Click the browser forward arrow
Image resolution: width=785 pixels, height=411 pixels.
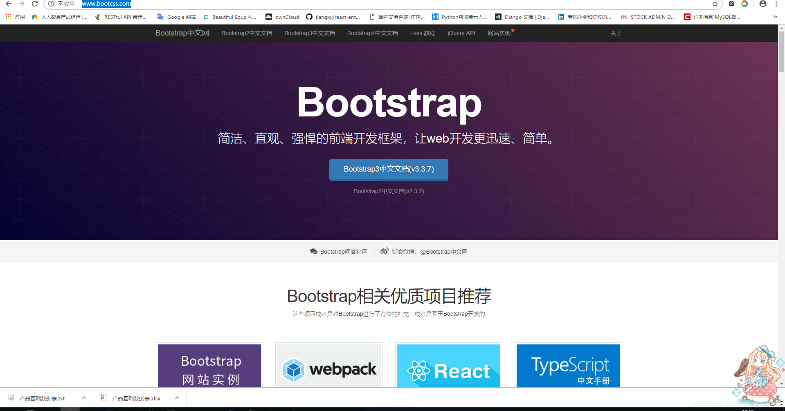(x=22, y=4)
